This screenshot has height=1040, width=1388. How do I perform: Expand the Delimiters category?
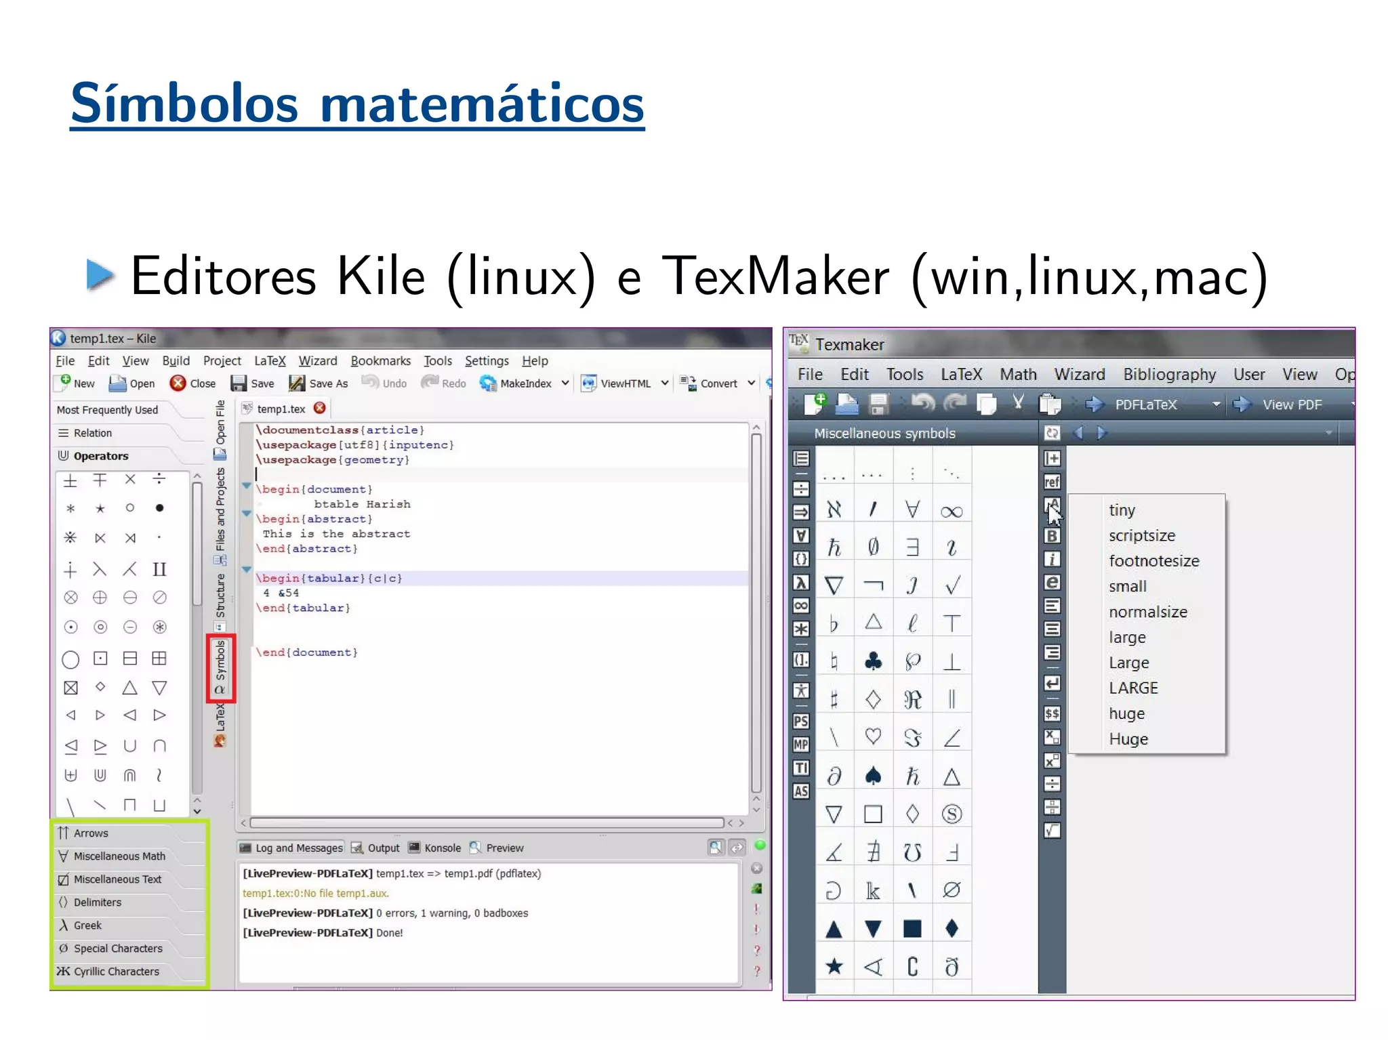[130, 902]
